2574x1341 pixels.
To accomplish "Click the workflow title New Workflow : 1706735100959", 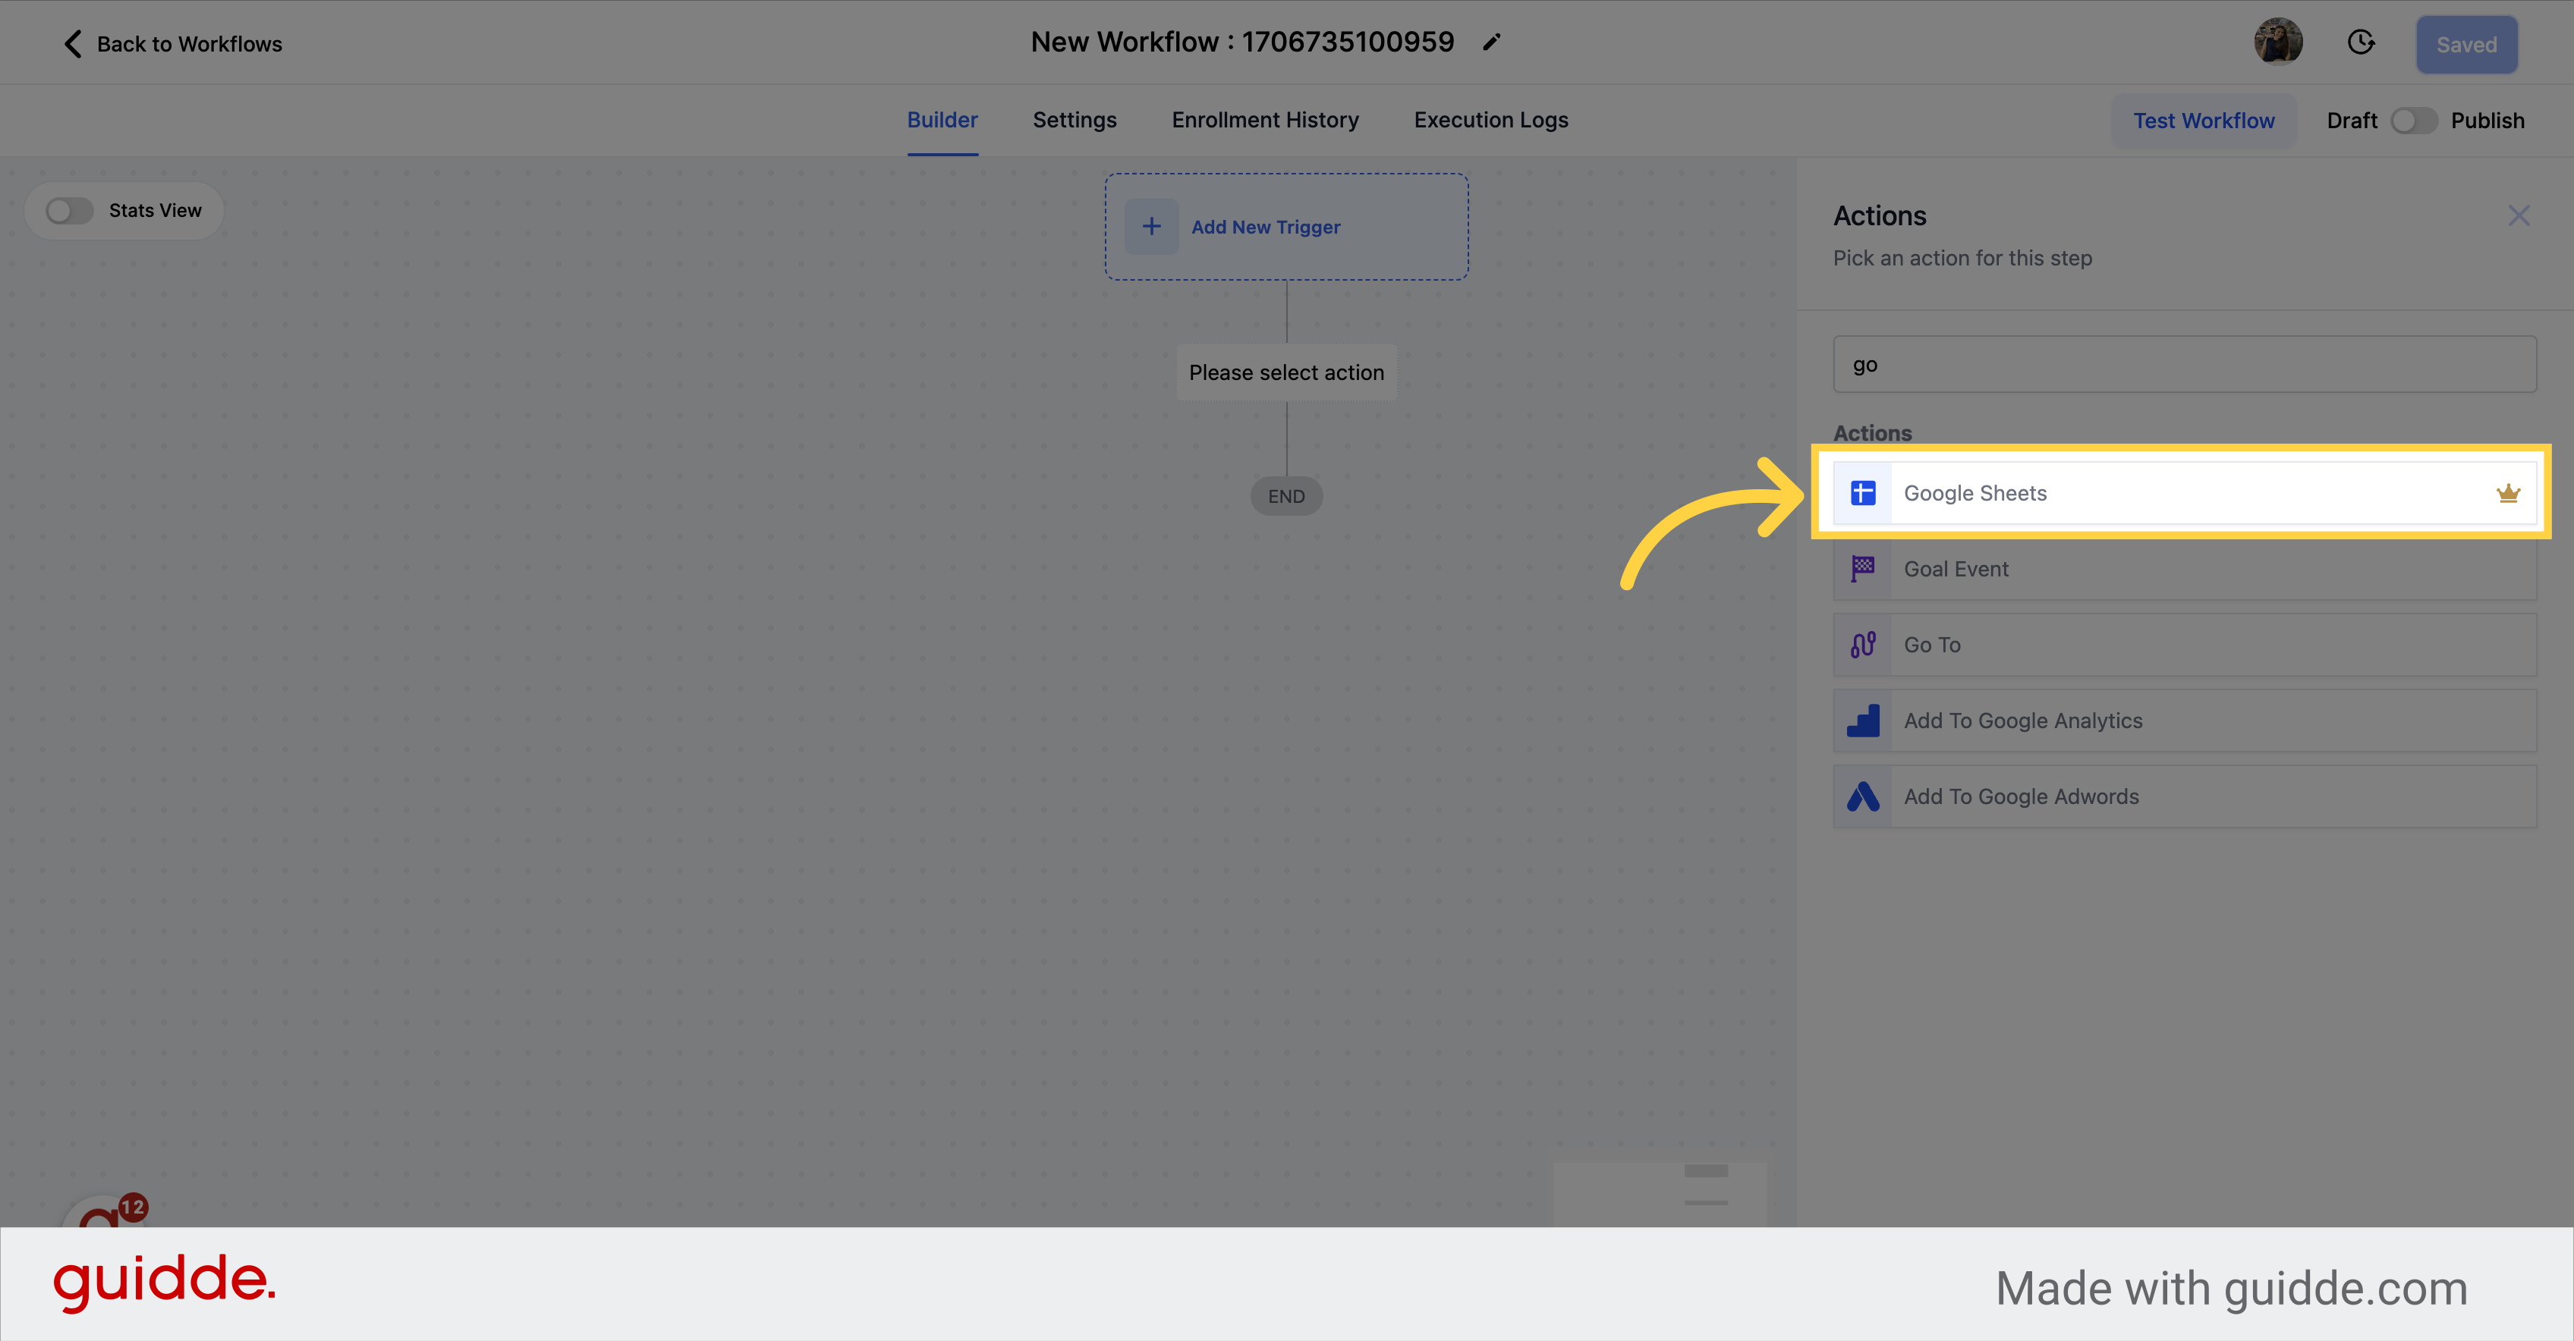I will (x=1242, y=42).
